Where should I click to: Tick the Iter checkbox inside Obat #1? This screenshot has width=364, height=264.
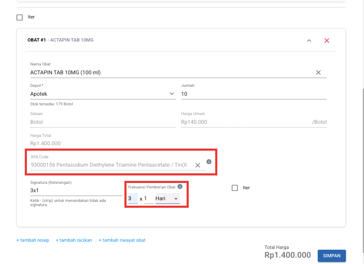click(x=235, y=188)
